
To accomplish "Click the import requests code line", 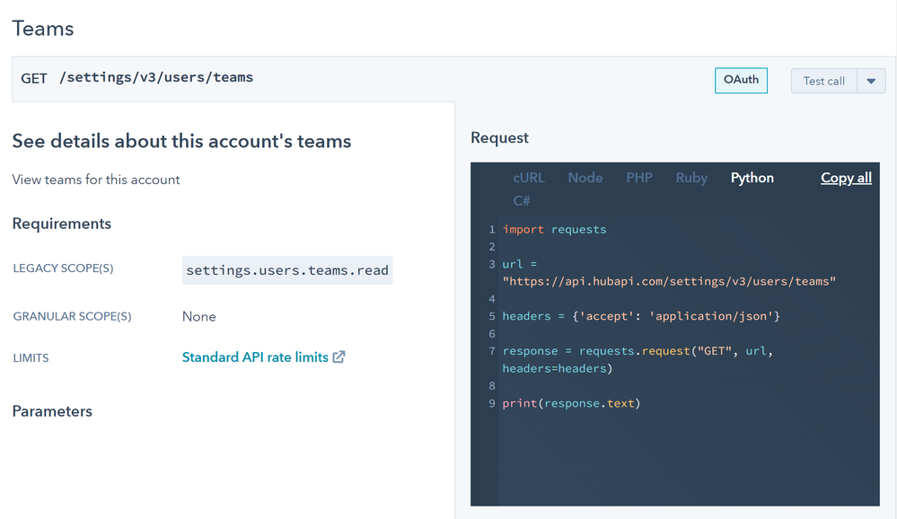I will (554, 229).
